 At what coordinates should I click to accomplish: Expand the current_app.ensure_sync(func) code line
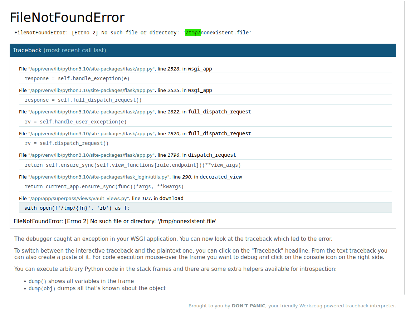104,186
